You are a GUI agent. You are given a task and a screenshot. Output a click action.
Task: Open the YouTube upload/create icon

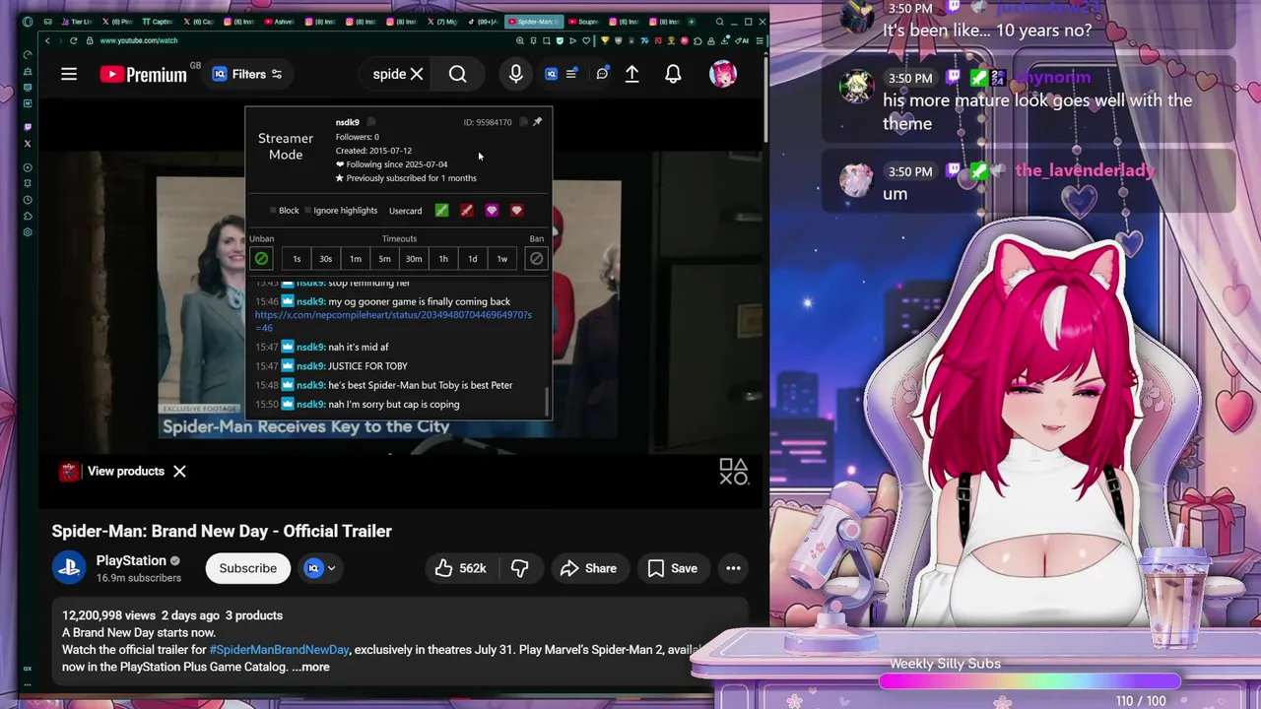[x=632, y=74]
